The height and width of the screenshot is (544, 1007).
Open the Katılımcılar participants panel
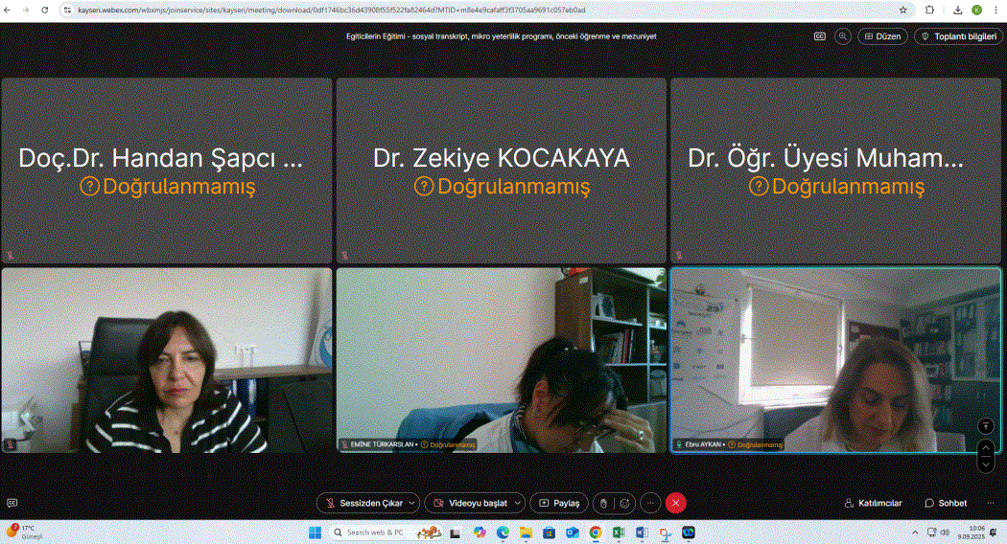tap(873, 503)
